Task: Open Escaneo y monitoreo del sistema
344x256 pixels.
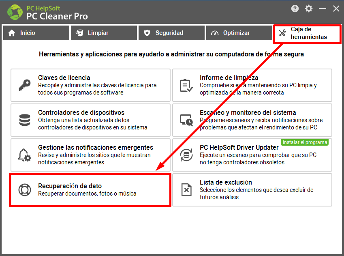Action: coord(252,120)
